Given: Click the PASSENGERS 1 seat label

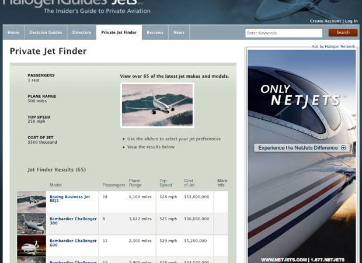Looking at the screenshot, I should pos(41,78).
